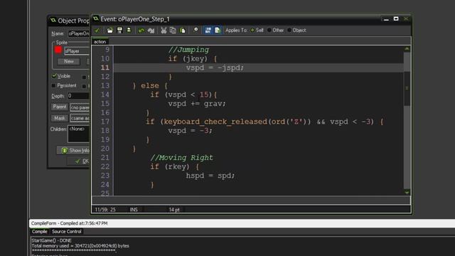Click the code editor scroll down arrow
The height and width of the screenshot is (256, 455).
[x=407, y=193]
